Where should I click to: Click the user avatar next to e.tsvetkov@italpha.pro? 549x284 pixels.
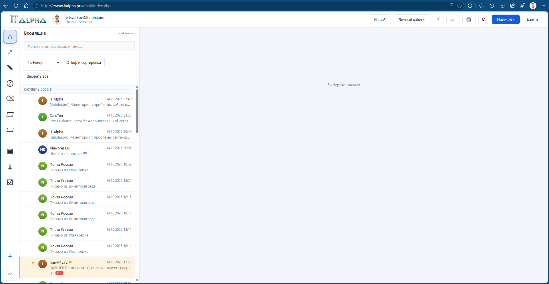click(57, 19)
